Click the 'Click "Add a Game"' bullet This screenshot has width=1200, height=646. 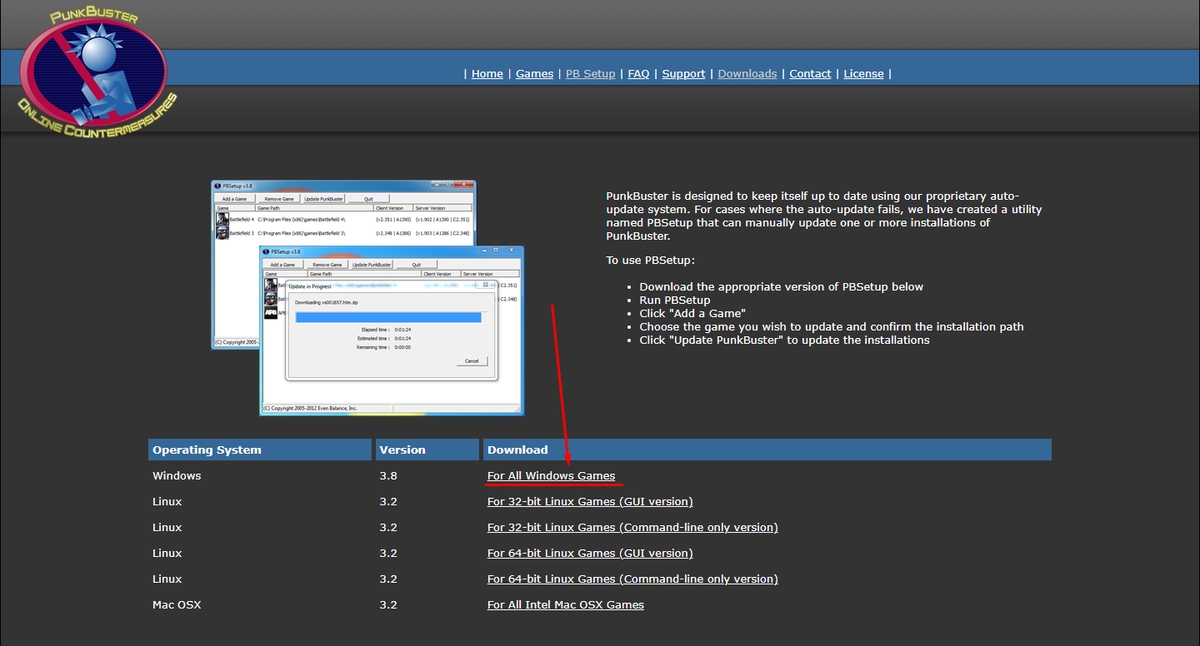pos(692,314)
